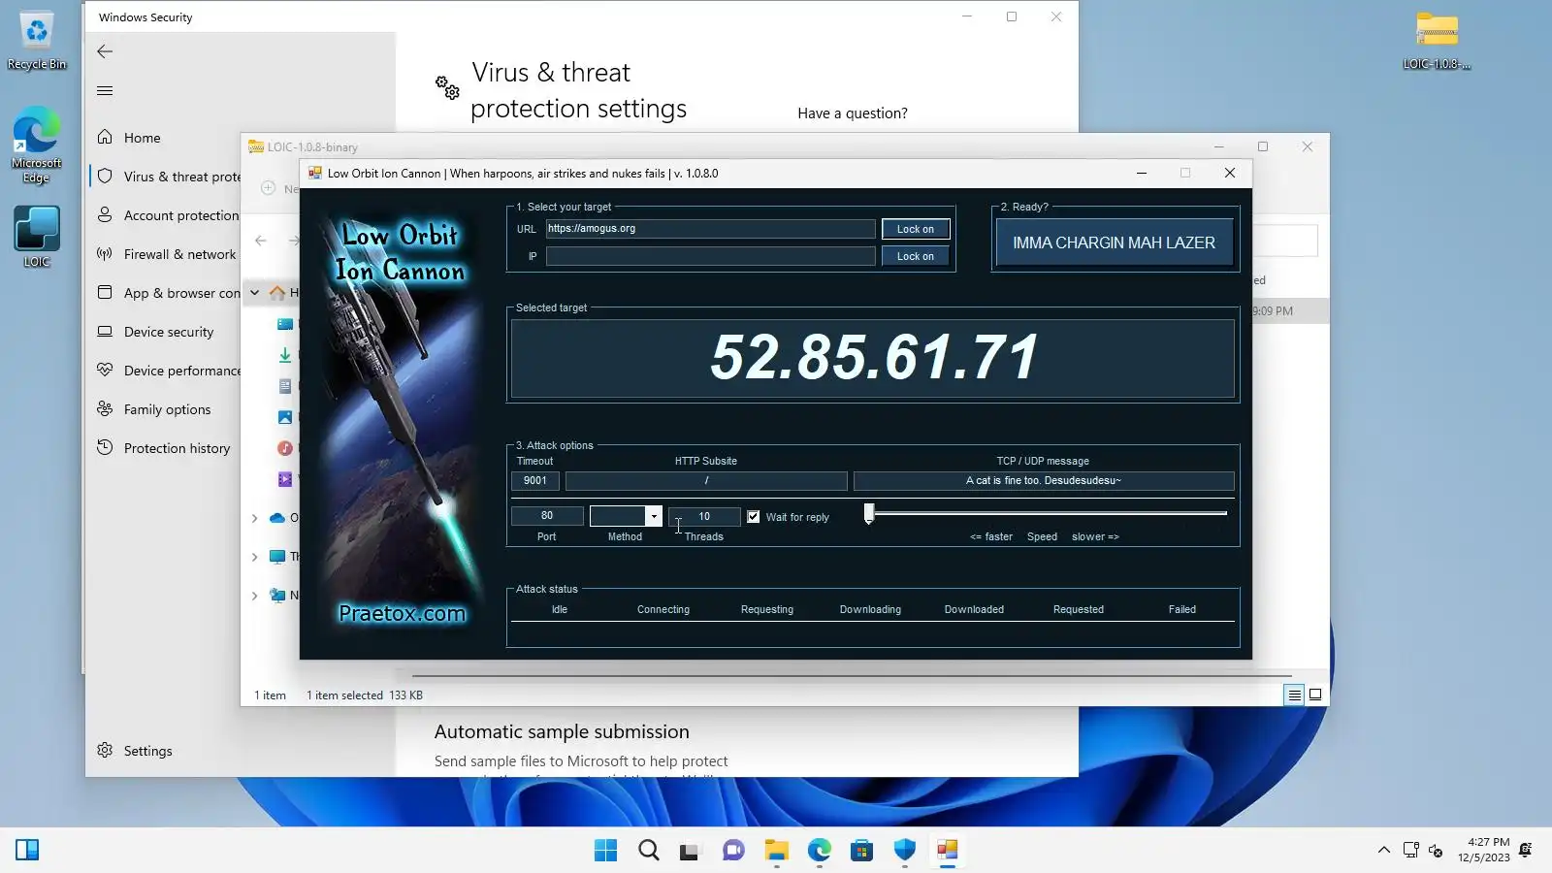Switch Explorer to details view
Screen dimensions: 1552x873
point(1294,695)
